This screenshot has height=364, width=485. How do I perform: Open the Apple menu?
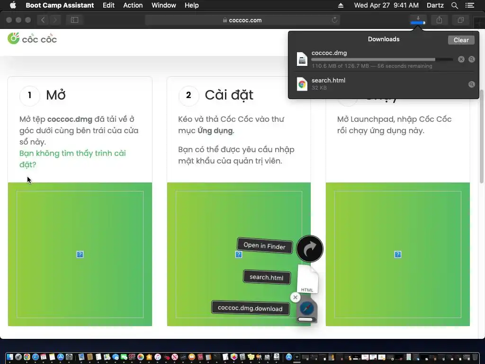point(13,5)
